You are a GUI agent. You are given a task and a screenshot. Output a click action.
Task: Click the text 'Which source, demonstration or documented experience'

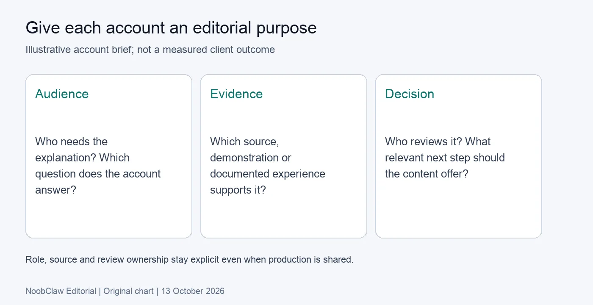(x=268, y=158)
